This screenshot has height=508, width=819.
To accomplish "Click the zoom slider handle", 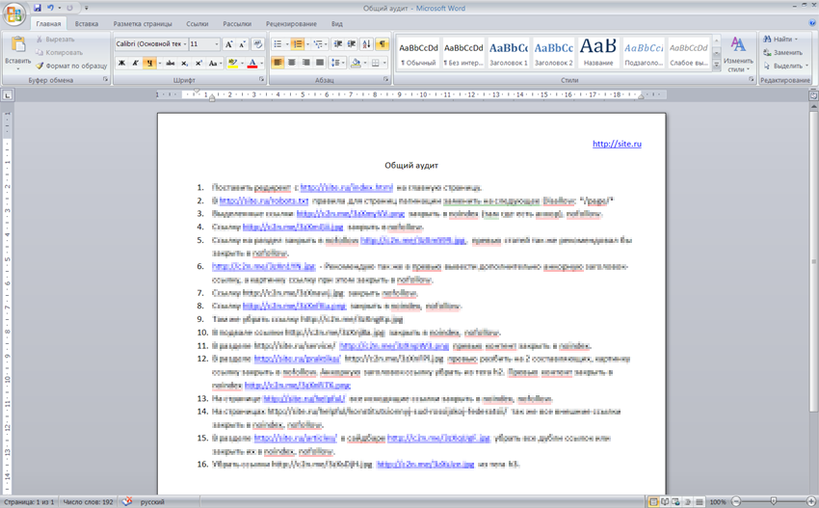I will (774, 501).
